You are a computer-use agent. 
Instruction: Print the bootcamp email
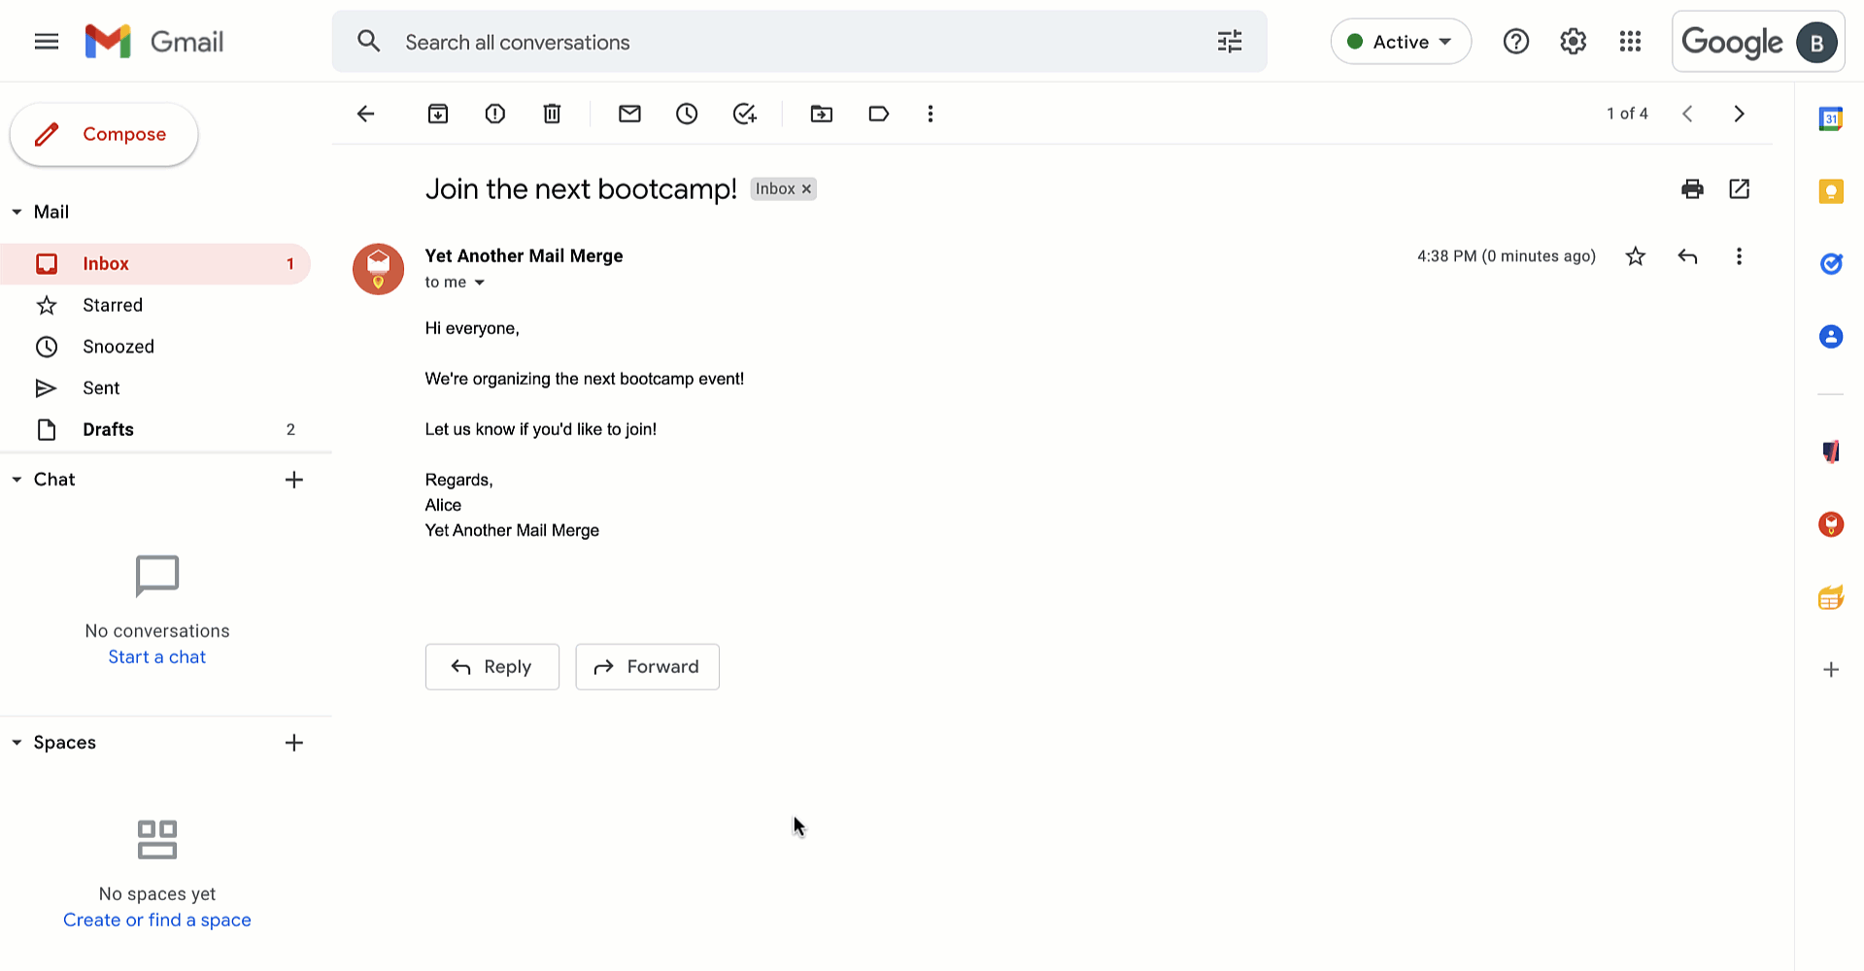[x=1692, y=188]
